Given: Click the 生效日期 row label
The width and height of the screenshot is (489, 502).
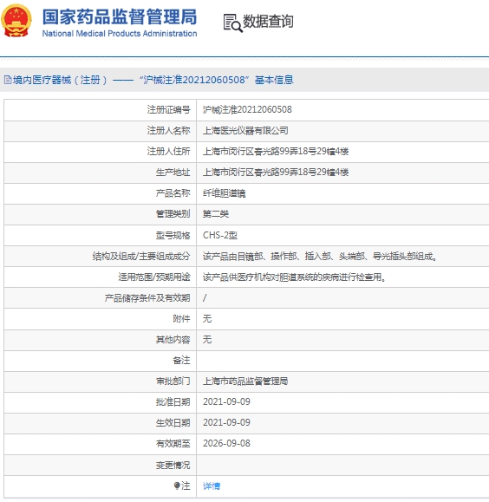Looking at the screenshot, I should pos(173,422).
